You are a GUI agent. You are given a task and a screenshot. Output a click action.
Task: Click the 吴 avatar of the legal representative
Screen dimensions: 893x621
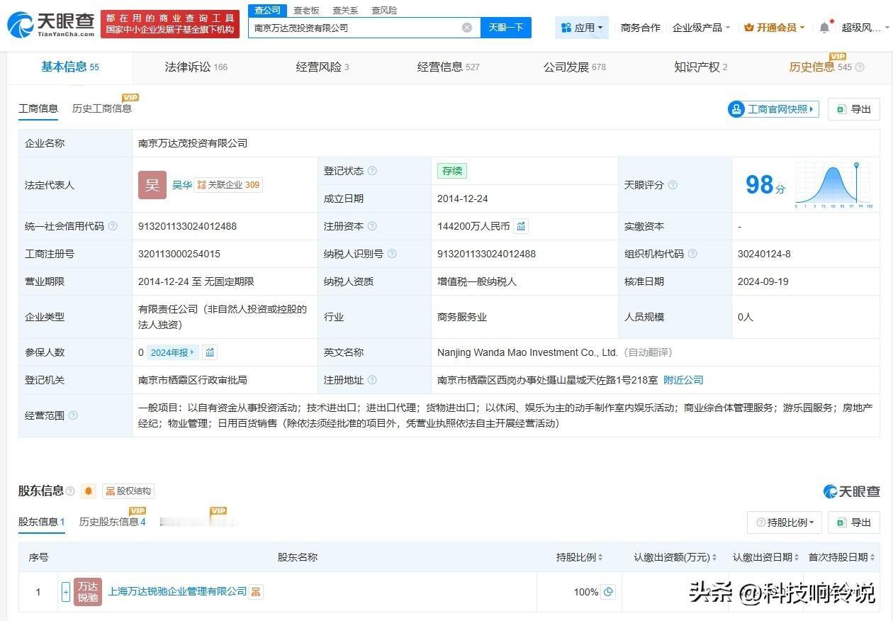(x=152, y=185)
